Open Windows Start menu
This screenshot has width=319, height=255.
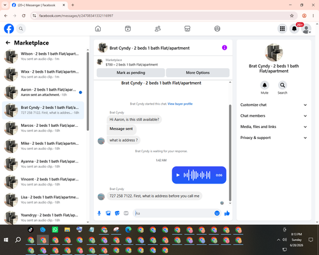coord(6,240)
